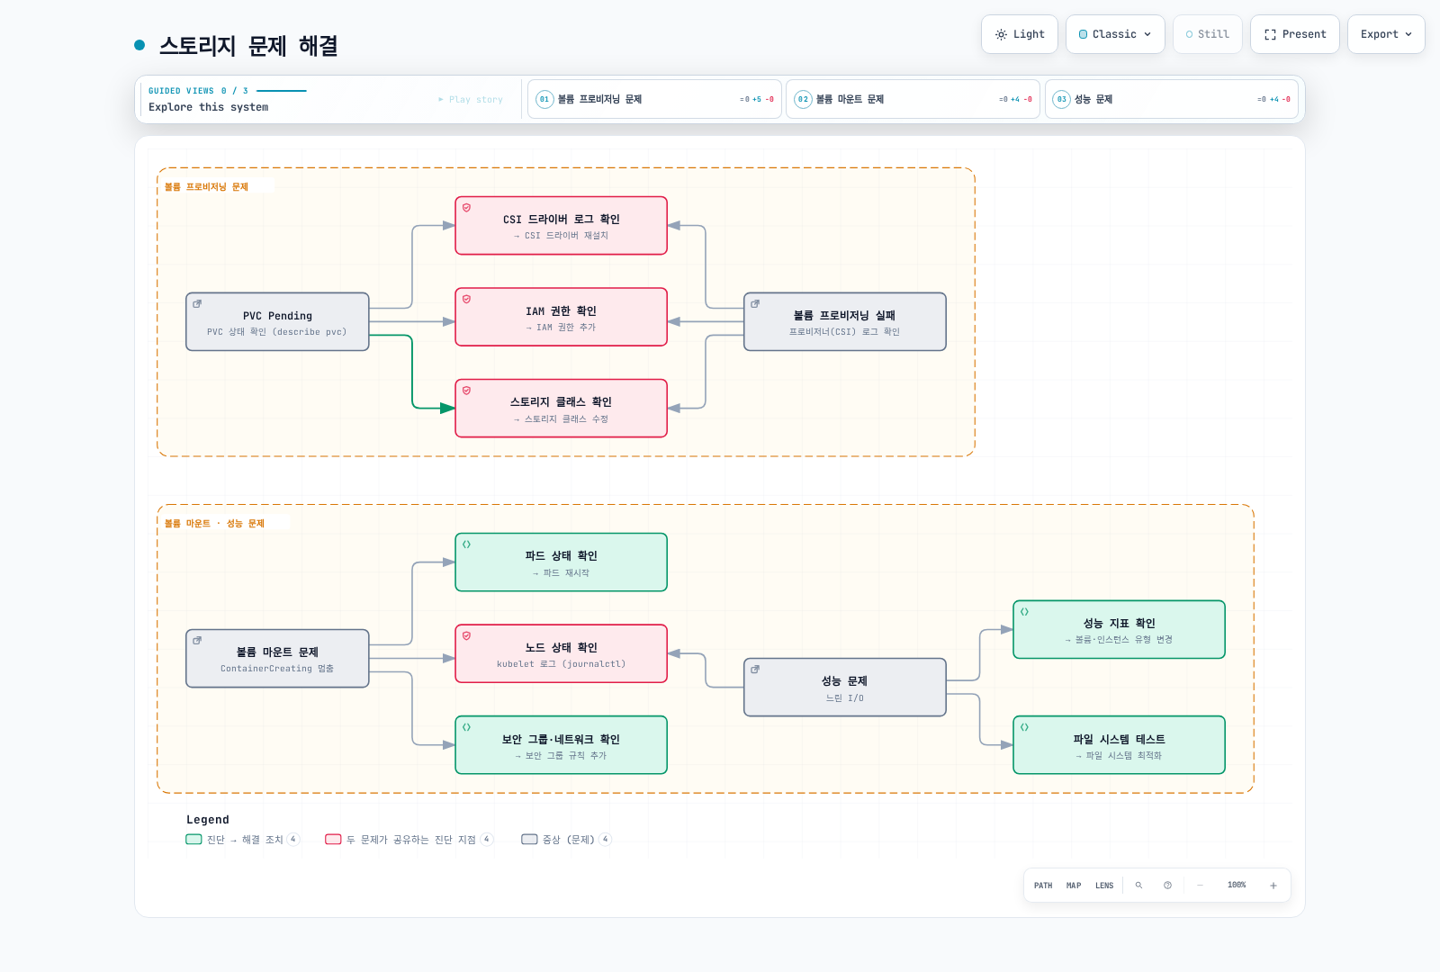Image resolution: width=1440 pixels, height=972 pixels.
Task: Click the code-brackets icon on 파드 상태 확인
Action: [467, 544]
